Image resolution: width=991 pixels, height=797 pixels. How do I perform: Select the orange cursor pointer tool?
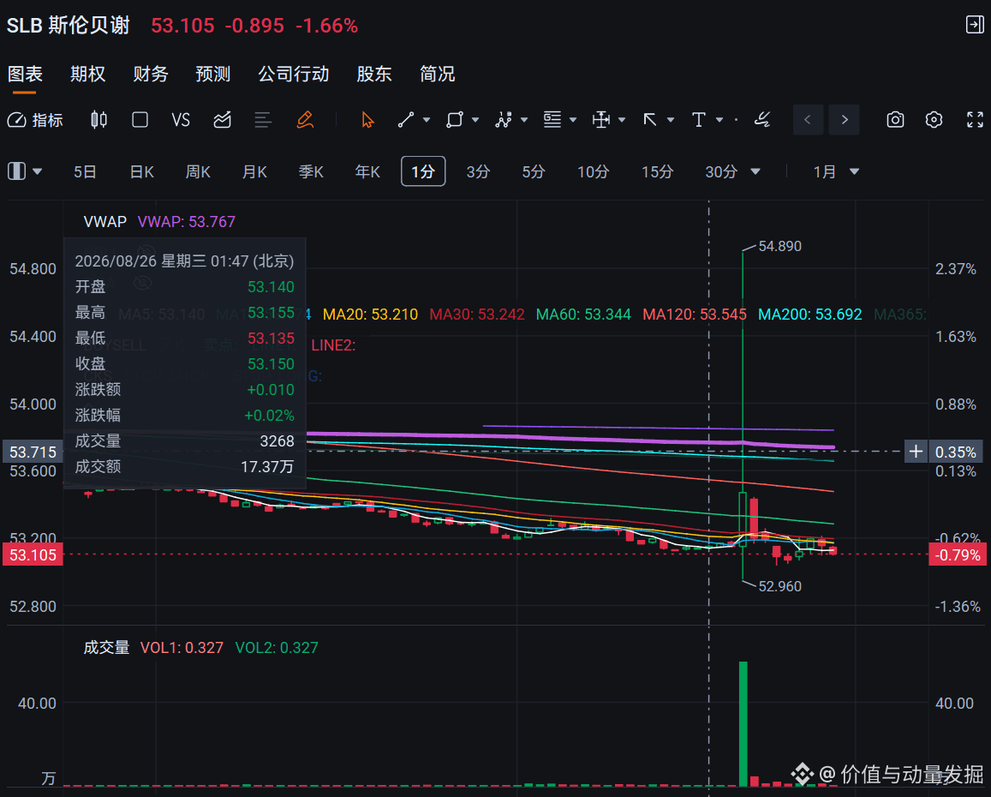point(367,120)
